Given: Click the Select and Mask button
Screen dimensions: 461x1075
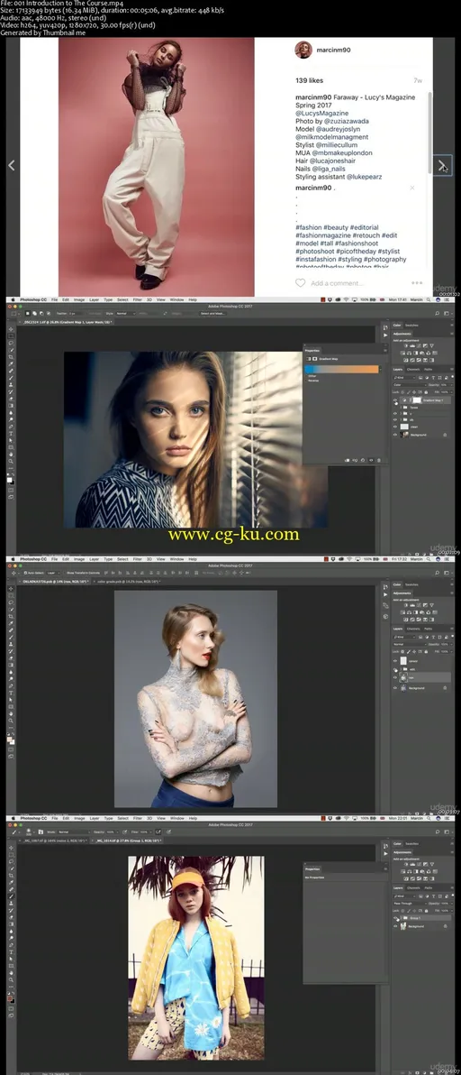Looking at the screenshot, I should (x=212, y=313).
